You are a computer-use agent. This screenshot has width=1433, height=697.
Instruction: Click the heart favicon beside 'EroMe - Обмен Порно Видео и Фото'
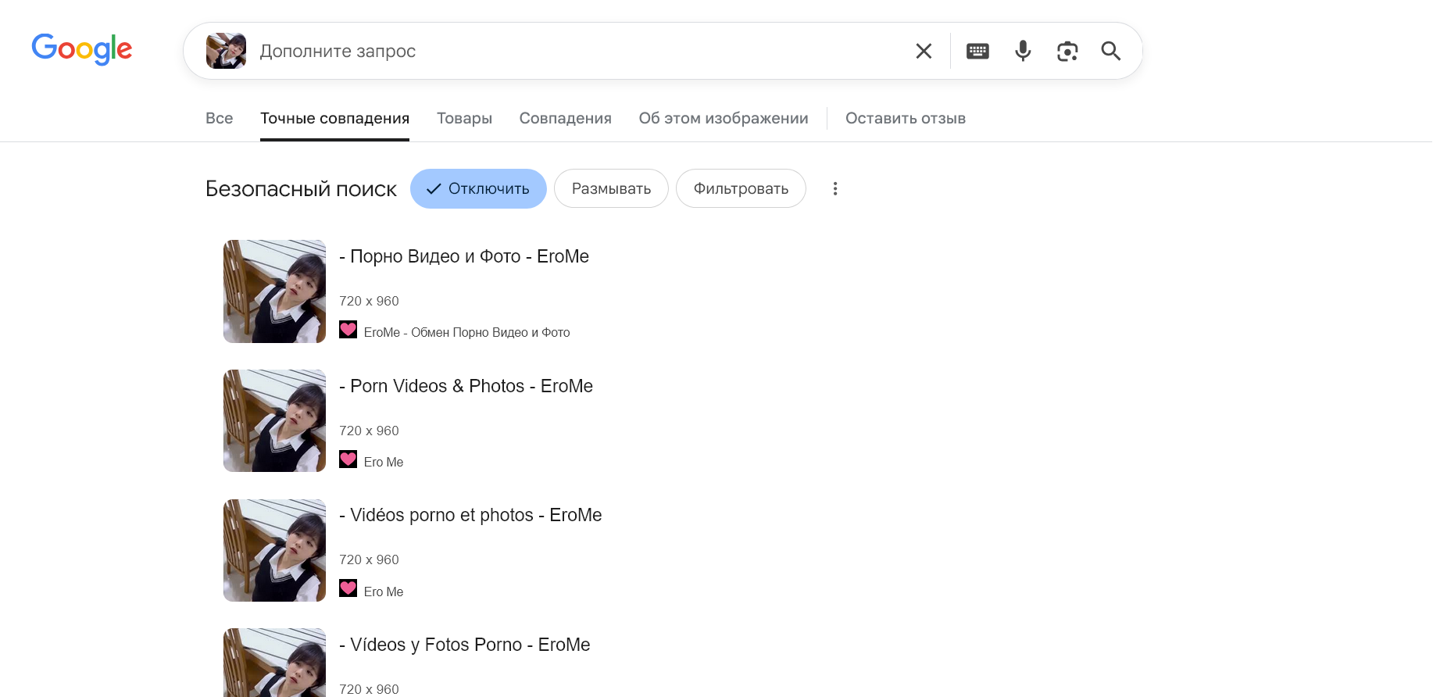(348, 330)
